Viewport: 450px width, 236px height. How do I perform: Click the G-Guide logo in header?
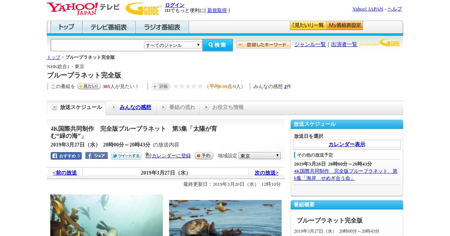144,9
